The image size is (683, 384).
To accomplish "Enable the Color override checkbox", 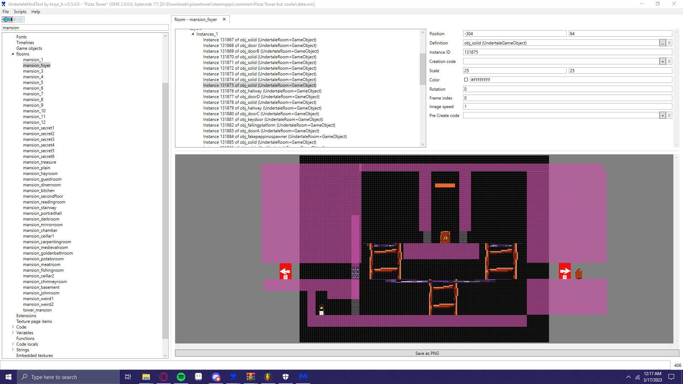I will point(466,80).
